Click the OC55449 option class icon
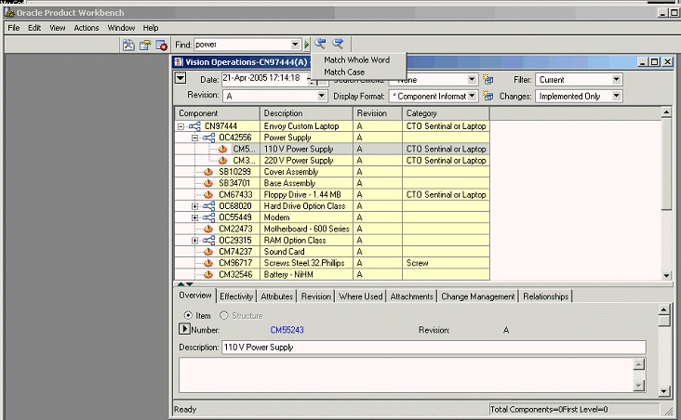The width and height of the screenshot is (681, 420). [x=209, y=217]
